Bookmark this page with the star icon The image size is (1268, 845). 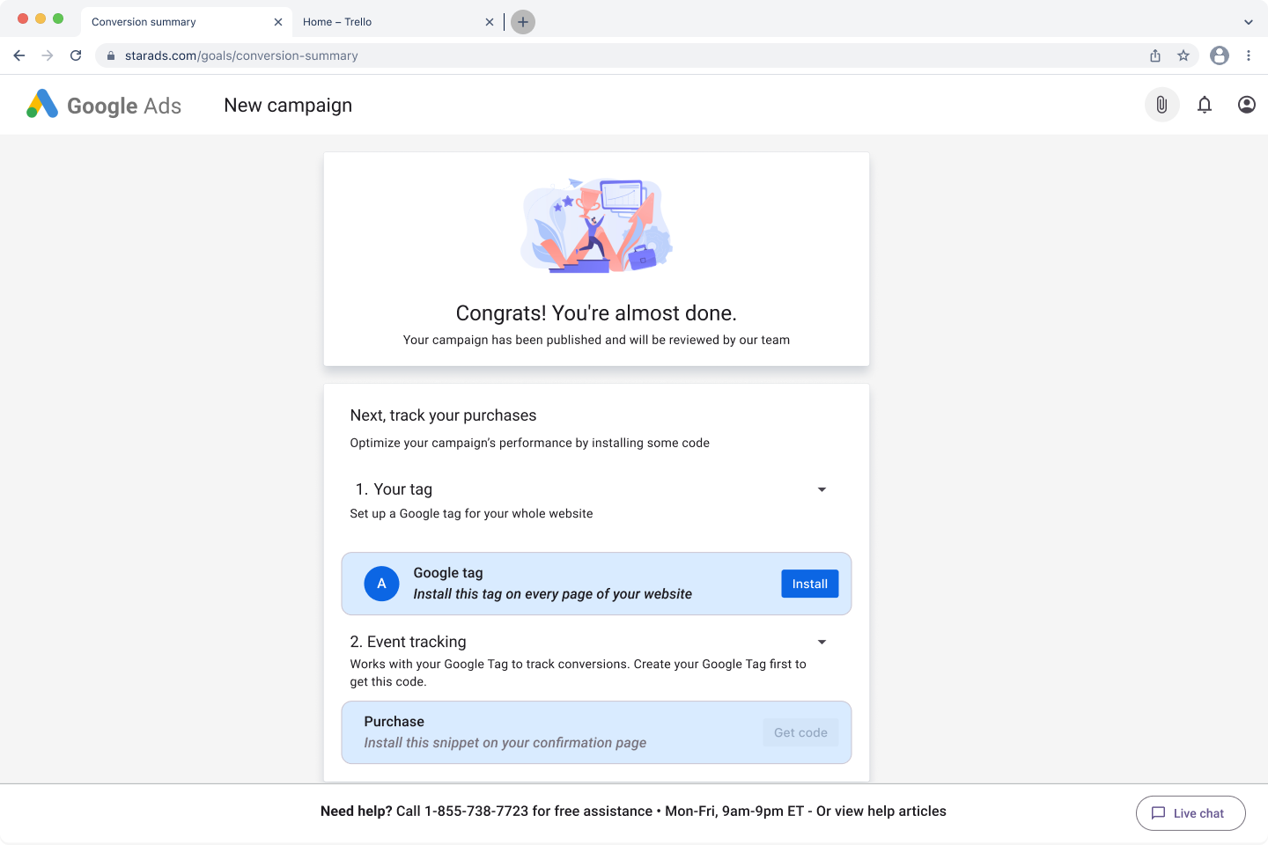click(1183, 55)
